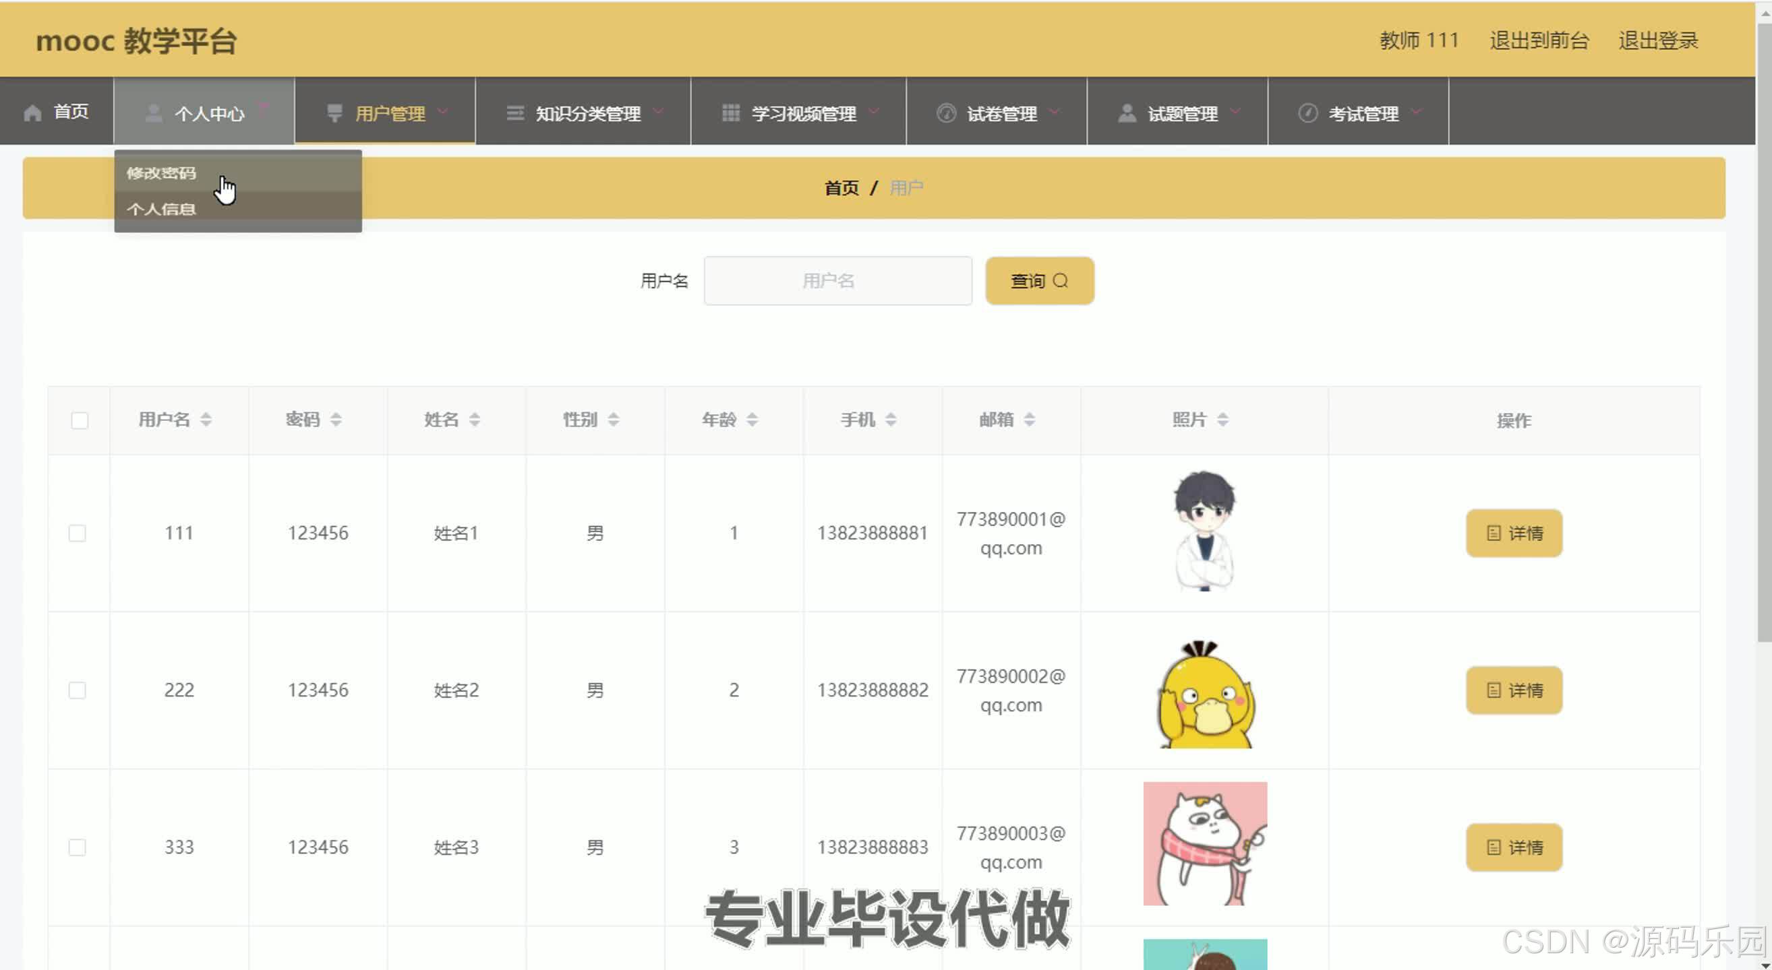The height and width of the screenshot is (970, 1772).
Task: Check the checkbox for user 111
Action: pos(78,532)
